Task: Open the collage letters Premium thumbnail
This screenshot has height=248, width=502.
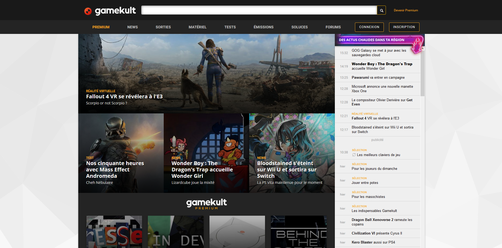Action: (114, 232)
